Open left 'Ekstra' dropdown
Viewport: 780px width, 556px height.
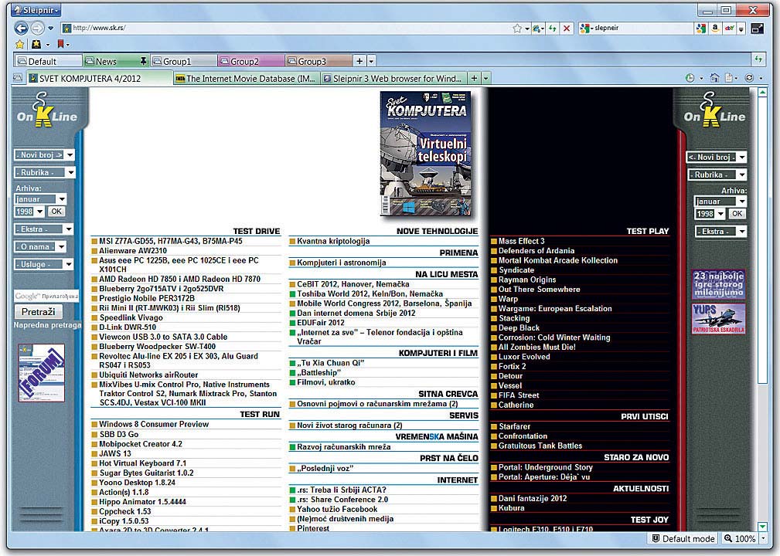point(44,229)
